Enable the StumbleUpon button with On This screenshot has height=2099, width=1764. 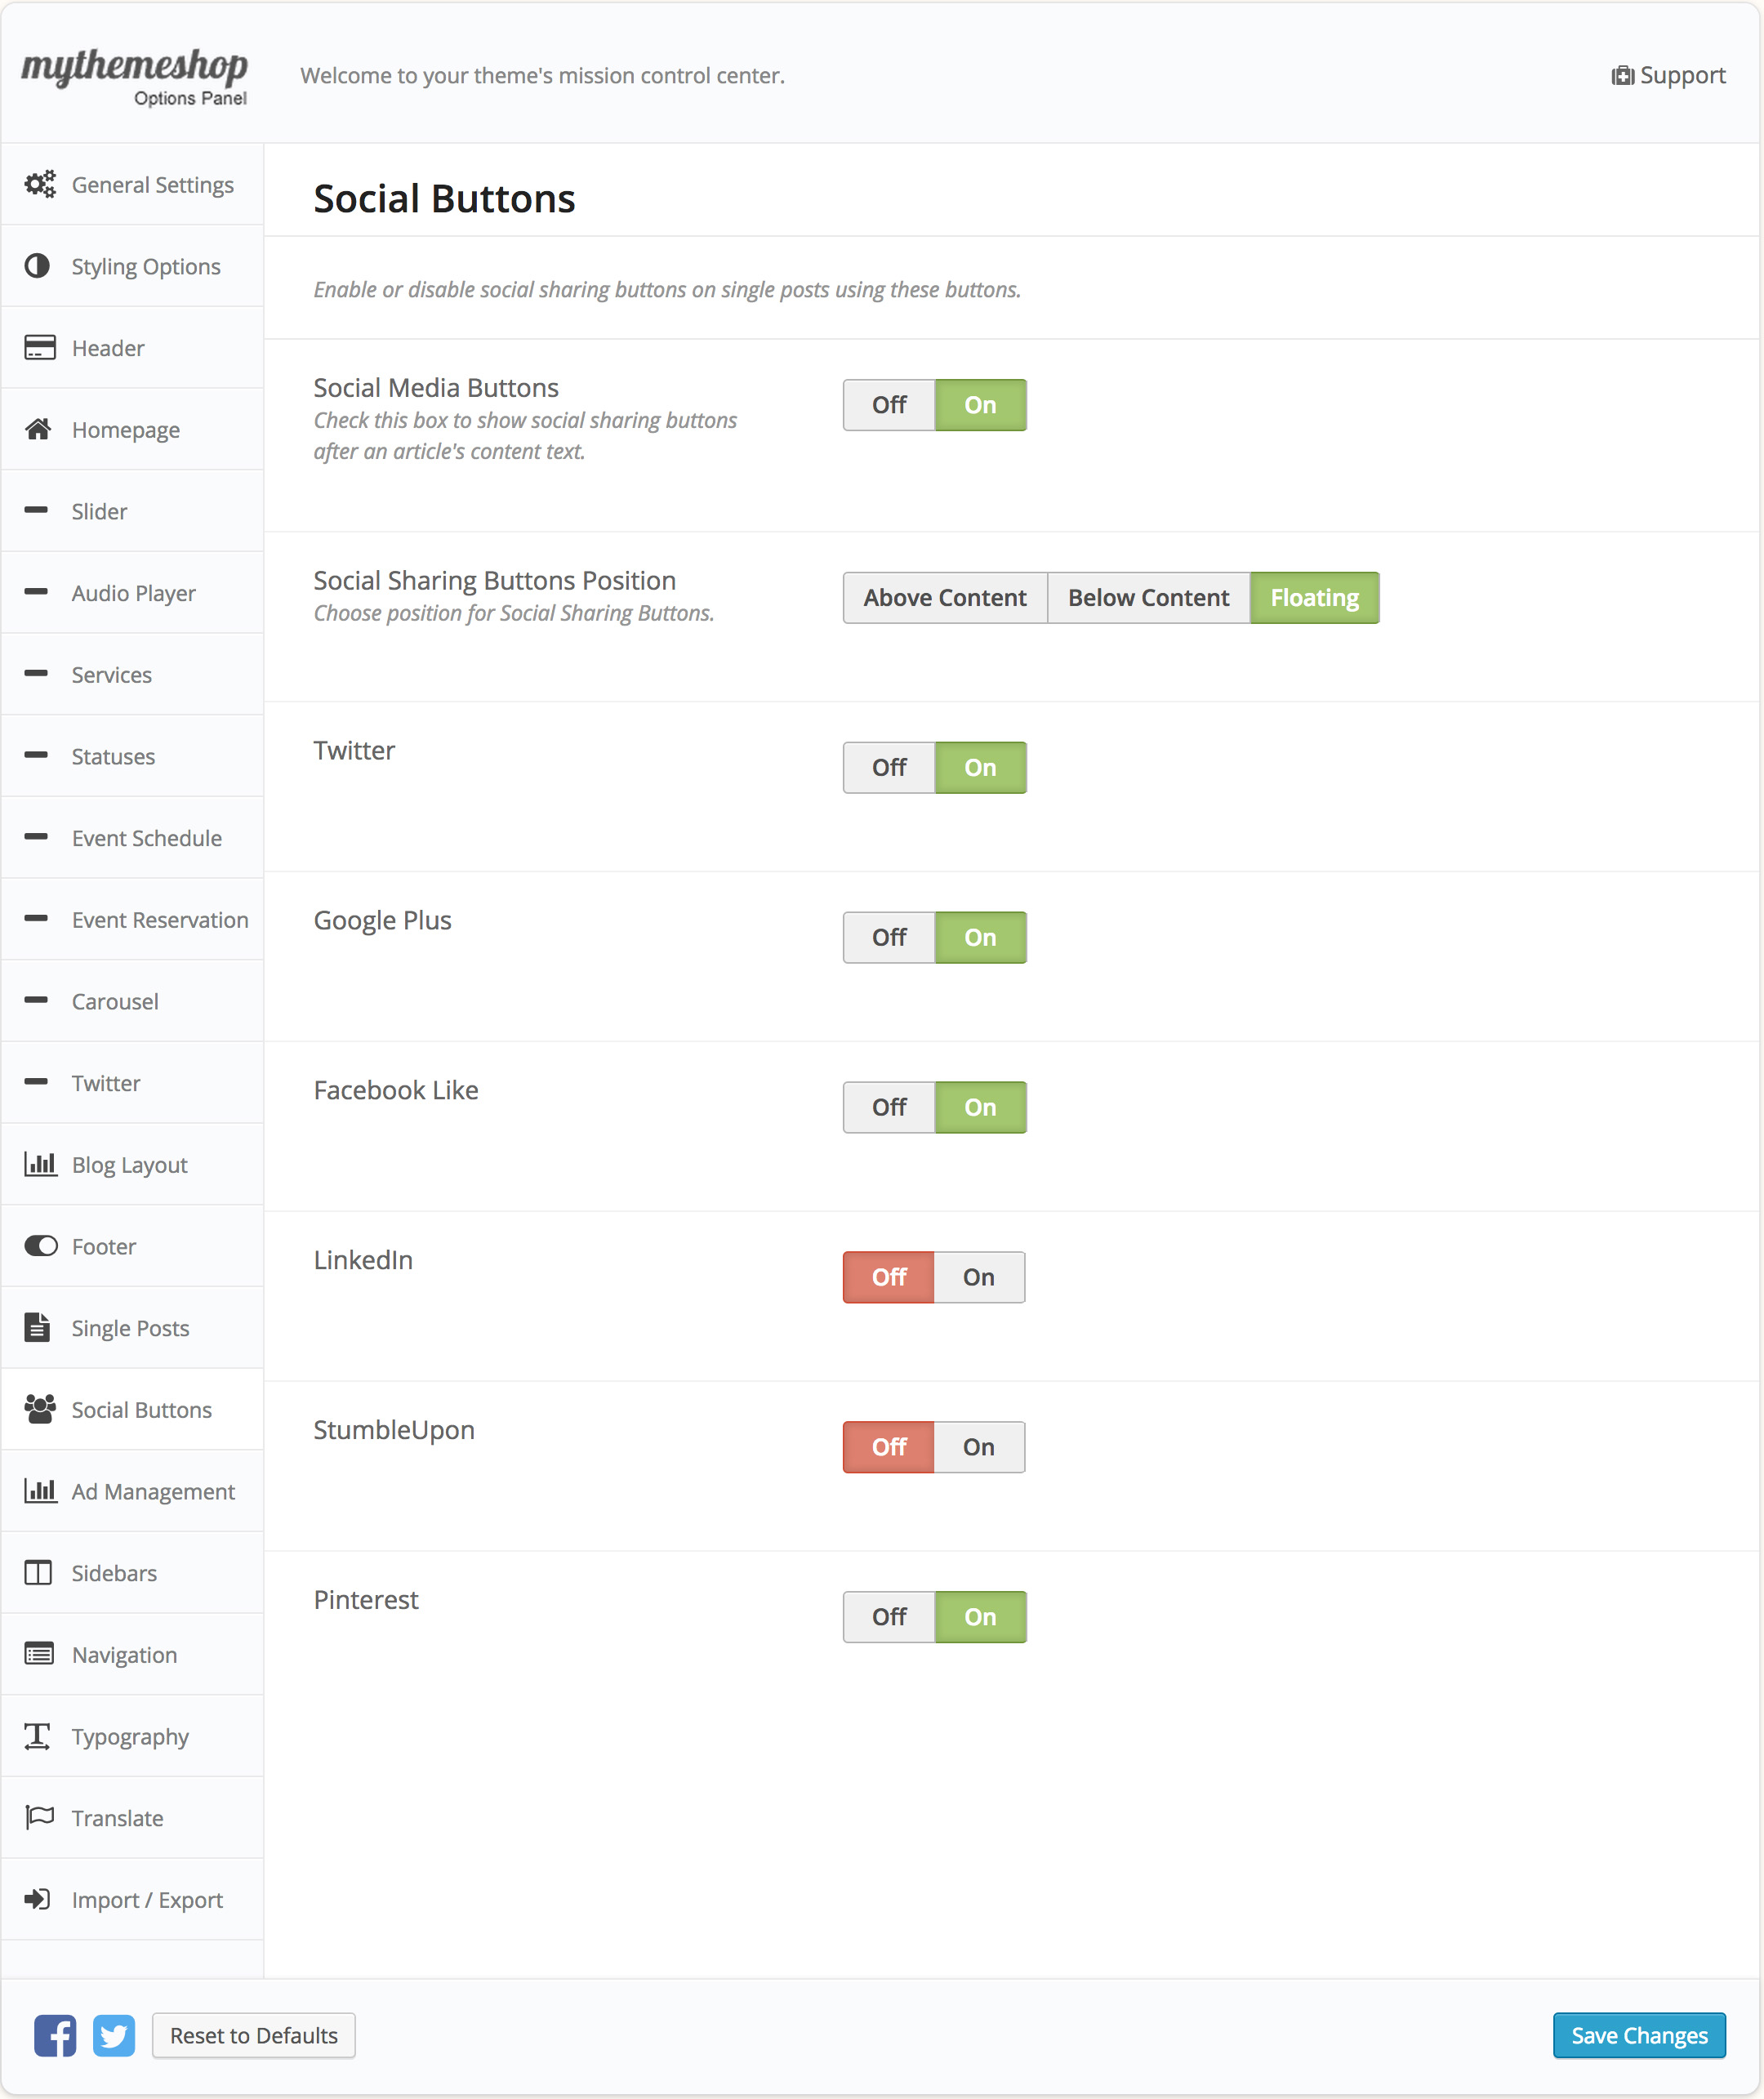pyautogui.click(x=978, y=1447)
